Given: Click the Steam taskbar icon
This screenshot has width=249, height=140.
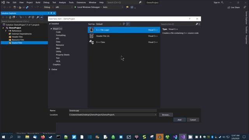Looking at the screenshot, I should pyautogui.click(x=51, y=137).
